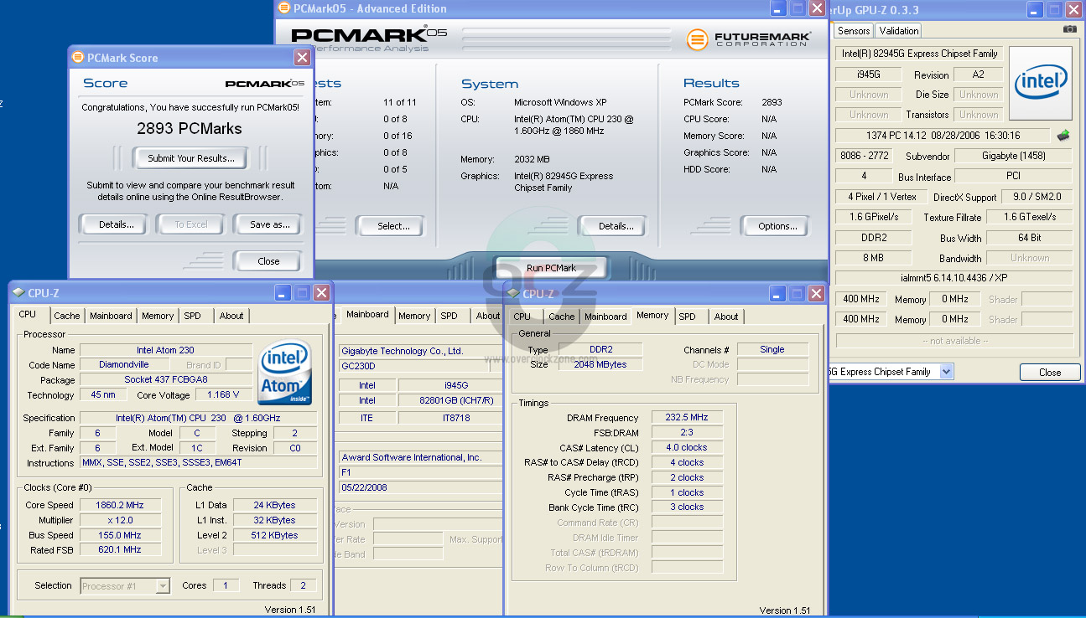
Task: Click the FSB:DRAM ratio value 2:3
Action: point(687,433)
